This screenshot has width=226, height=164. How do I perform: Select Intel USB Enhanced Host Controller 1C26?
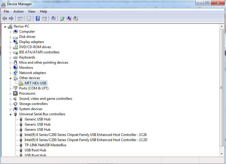[x=86, y=135]
